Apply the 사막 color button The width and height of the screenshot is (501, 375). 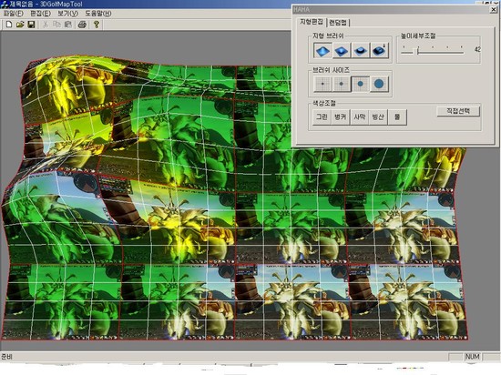[360, 117]
